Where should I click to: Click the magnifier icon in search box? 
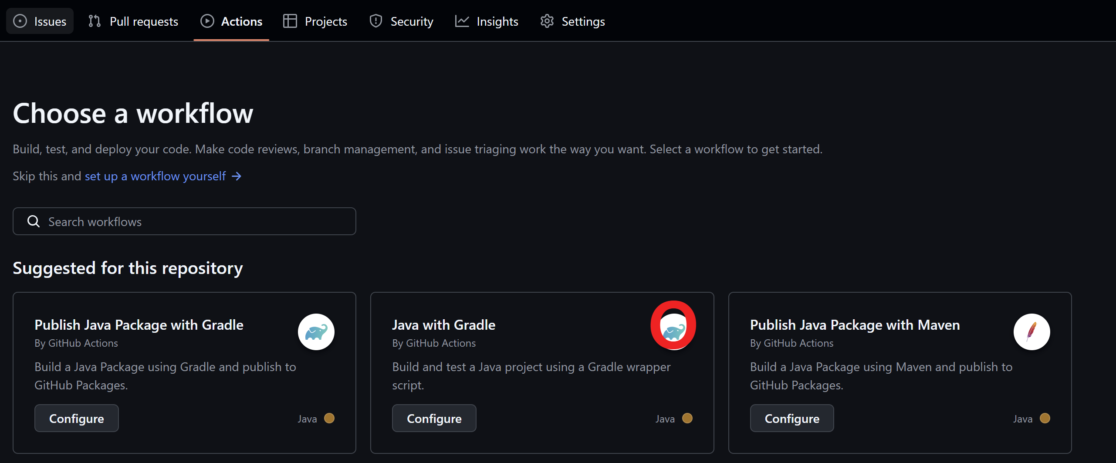coord(34,221)
